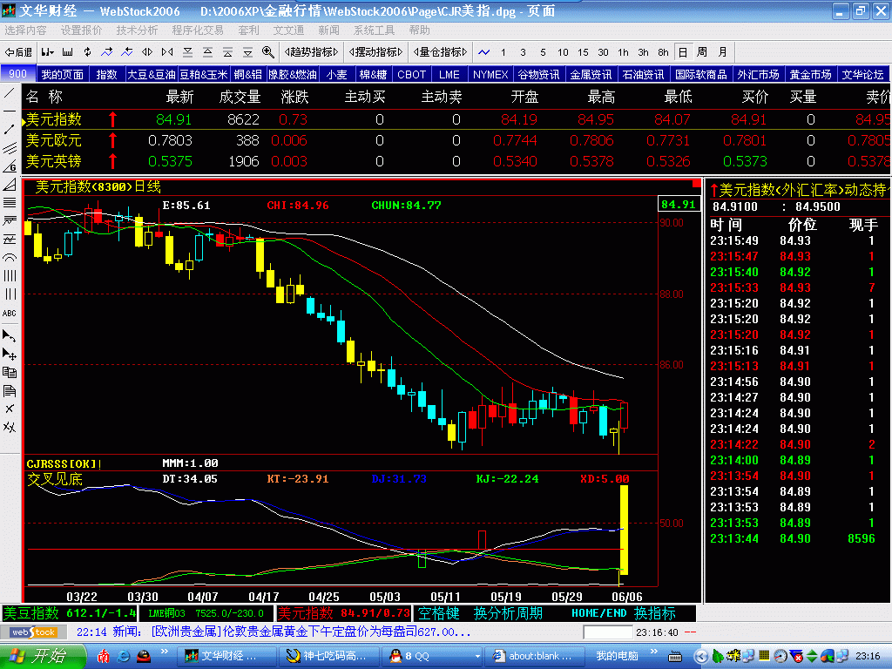This screenshot has height=669, width=892.
Task: Open the 外汇市场 tab
Action: 758,75
